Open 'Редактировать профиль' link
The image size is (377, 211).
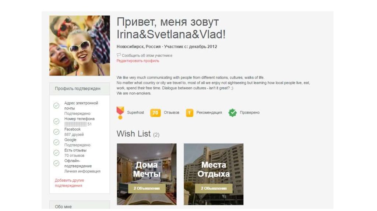(x=138, y=61)
